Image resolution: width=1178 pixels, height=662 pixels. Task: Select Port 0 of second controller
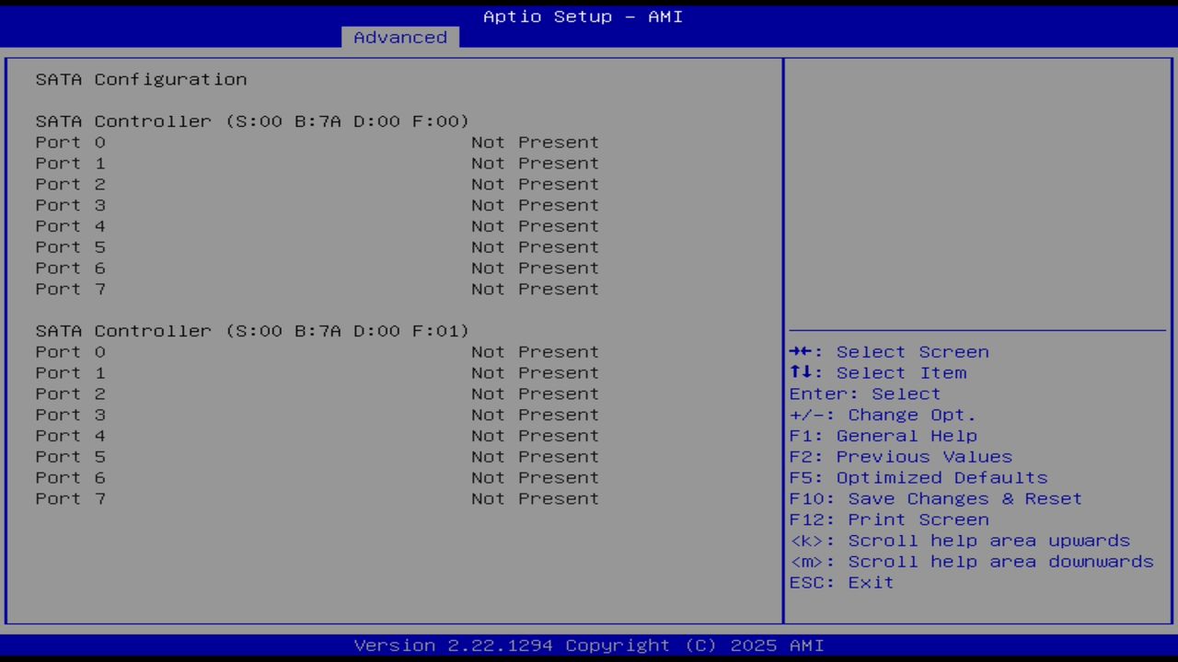(70, 351)
